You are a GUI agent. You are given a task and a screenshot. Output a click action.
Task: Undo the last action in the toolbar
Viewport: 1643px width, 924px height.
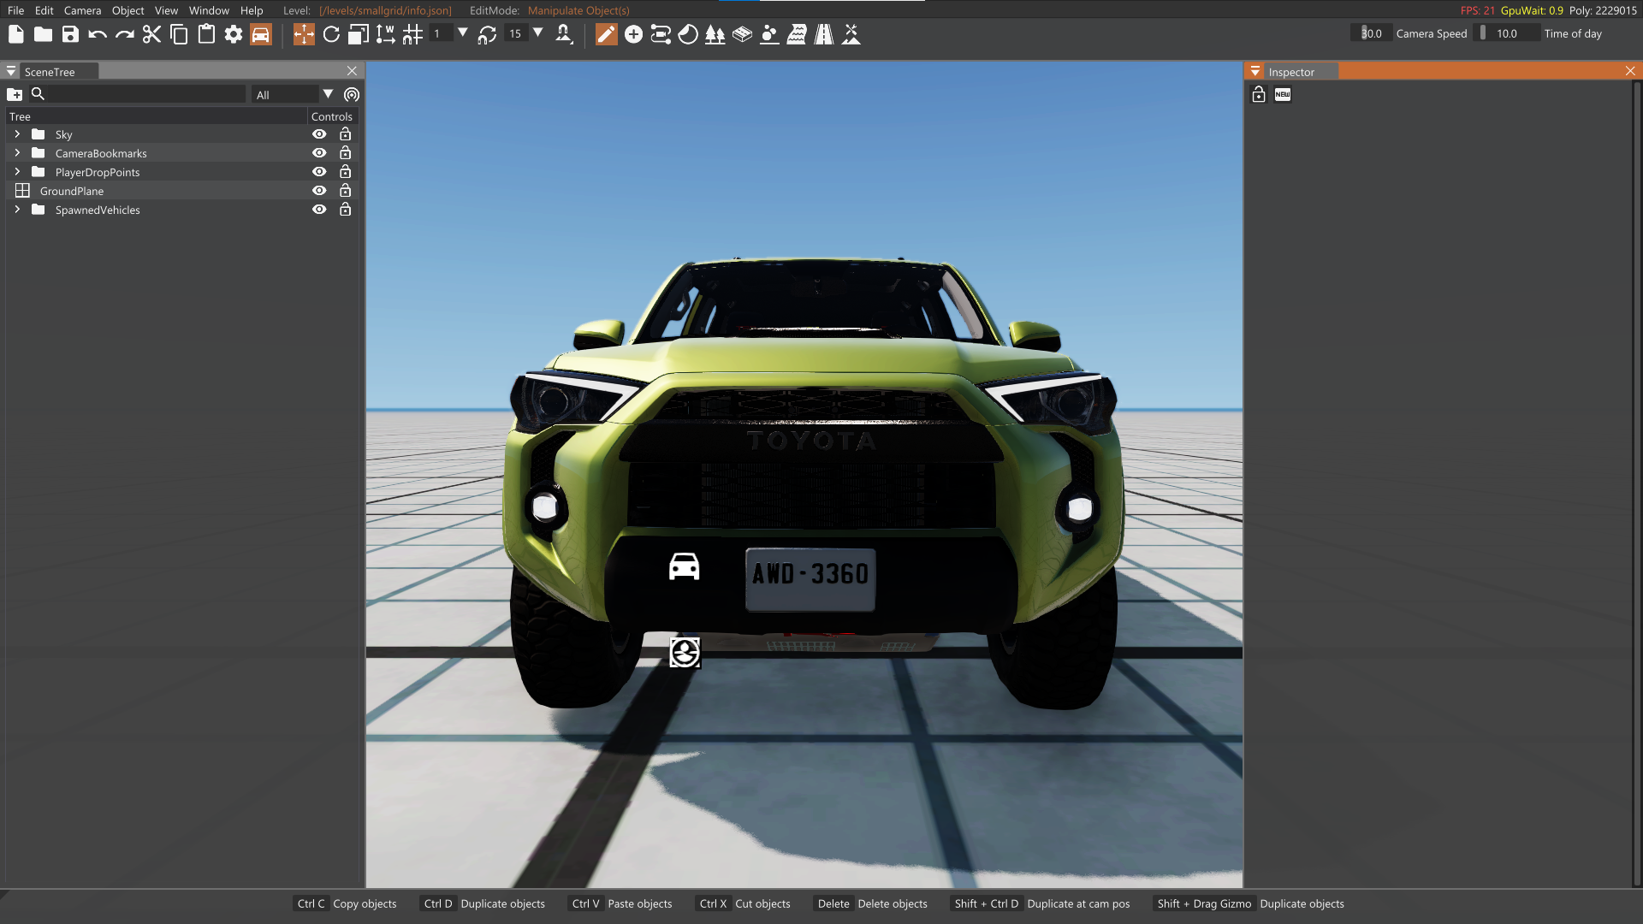pos(98,34)
